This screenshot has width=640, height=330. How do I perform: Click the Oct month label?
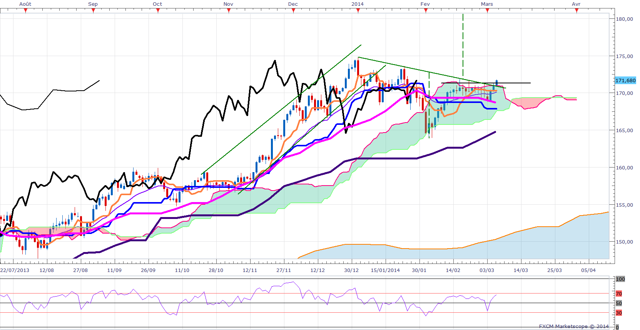click(157, 4)
